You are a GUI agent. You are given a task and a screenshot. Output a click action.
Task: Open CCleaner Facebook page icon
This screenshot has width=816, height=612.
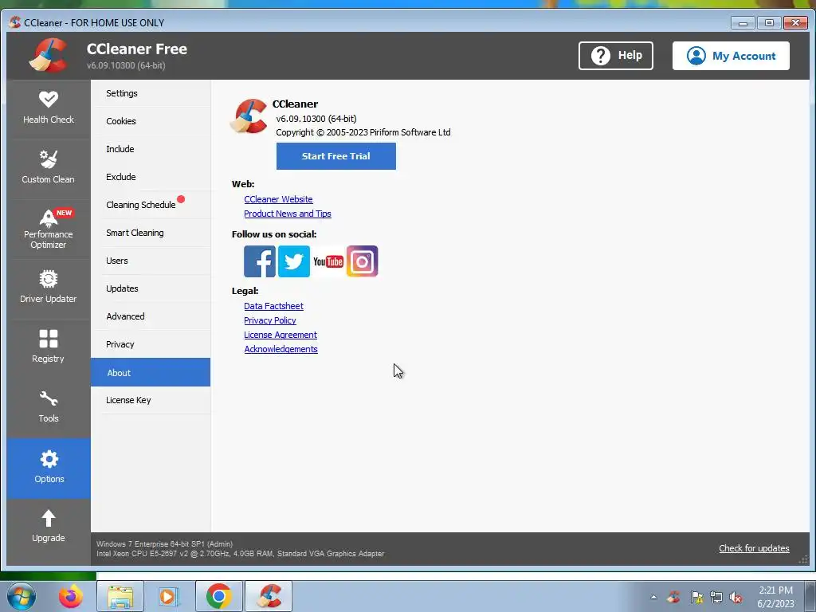click(x=260, y=261)
